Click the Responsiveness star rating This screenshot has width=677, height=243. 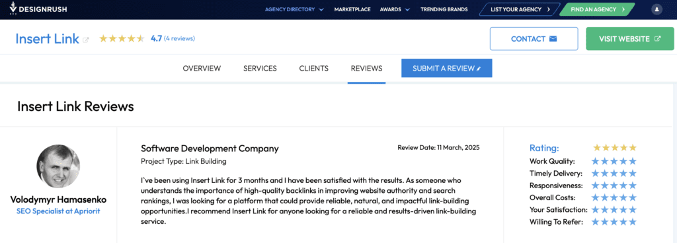614,186
